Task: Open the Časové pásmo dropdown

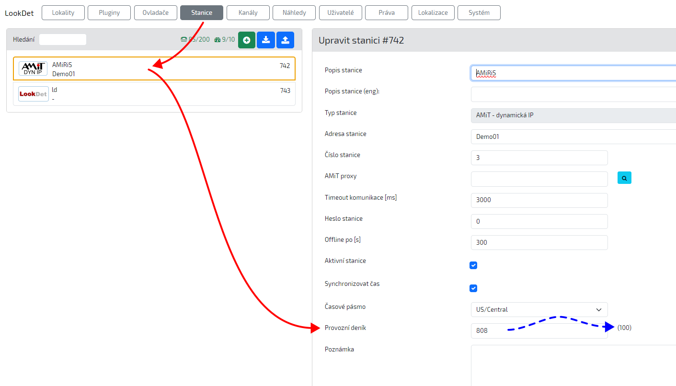Action: (x=539, y=309)
